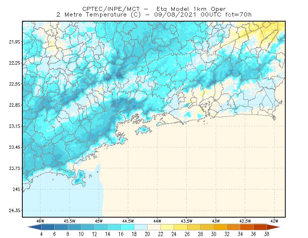Click the 22.5S latitude axis label

[15, 84]
